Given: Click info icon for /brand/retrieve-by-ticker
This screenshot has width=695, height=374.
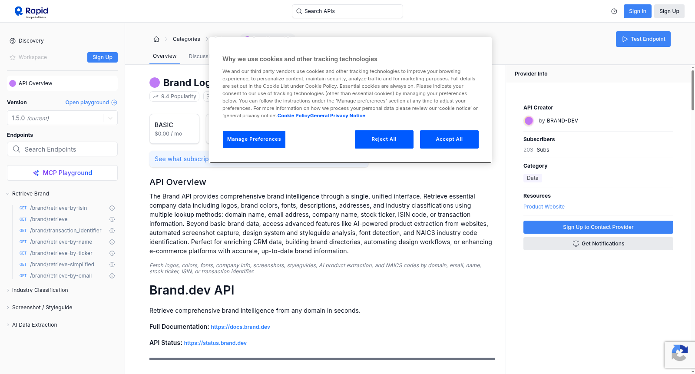Looking at the screenshot, I should pyautogui.click(x=112, y=253).
